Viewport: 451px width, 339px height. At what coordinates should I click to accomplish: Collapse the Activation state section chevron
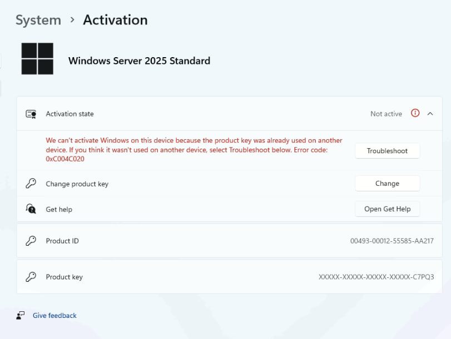pos(430,114)
